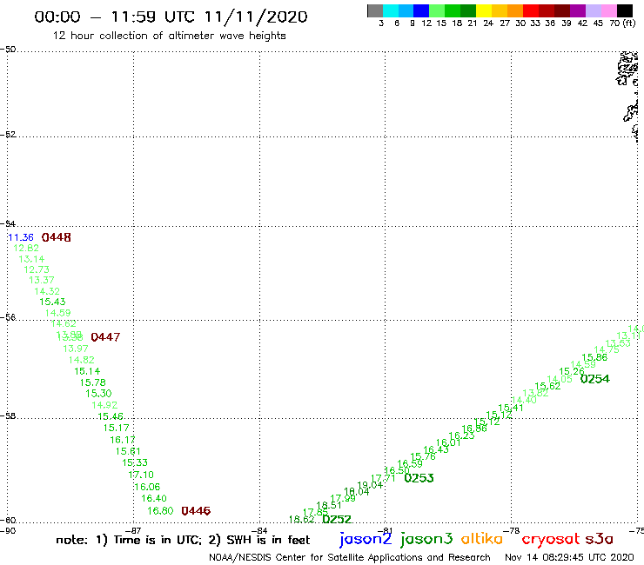Screen dimensions: 644x565
Task: Select the 16.86 wave height reading
Action: (x=474, y=429)
